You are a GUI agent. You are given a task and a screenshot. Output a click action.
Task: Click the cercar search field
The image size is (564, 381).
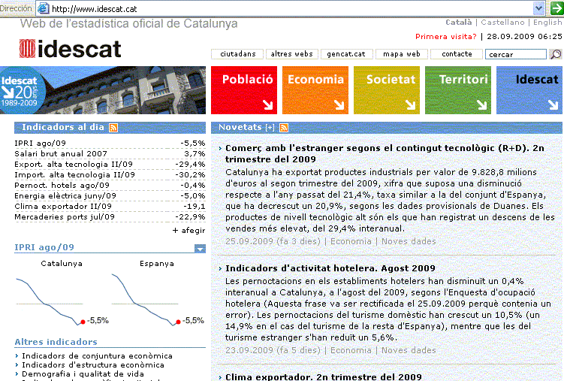pyautogui.click(x=516, y=54)
